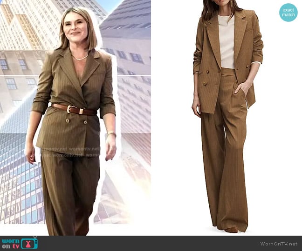Open the WornOnTV.net link text

pyautogui.click(x=279, y=244)
